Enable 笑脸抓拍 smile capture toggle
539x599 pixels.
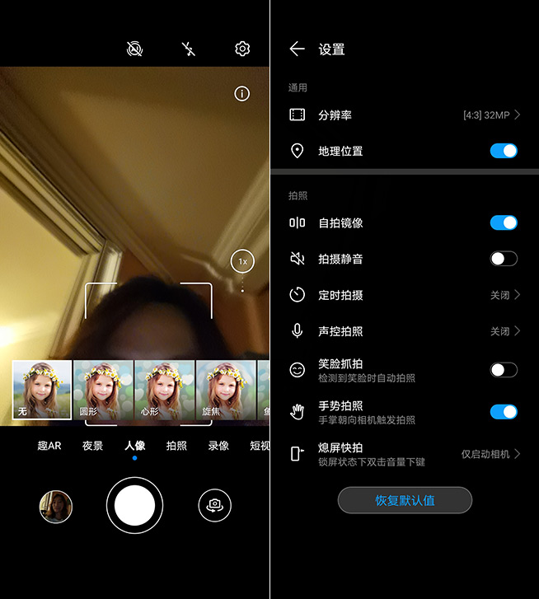click(x=503, y=370)
